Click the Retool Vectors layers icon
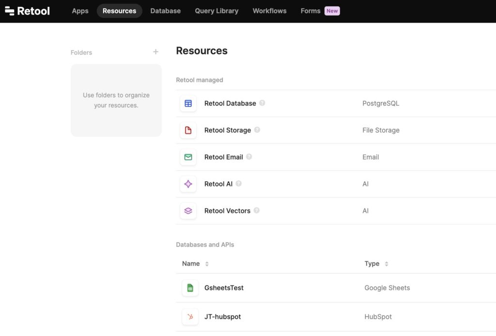Screen dimensions: 496x336 click(188, 210)
